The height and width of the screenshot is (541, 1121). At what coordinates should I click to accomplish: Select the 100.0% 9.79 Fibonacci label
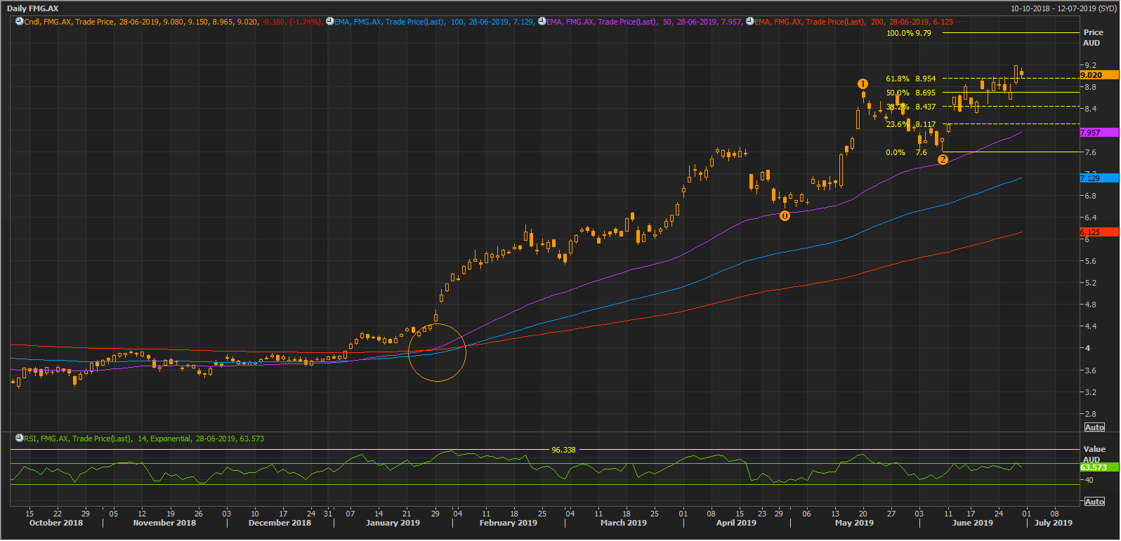click(909, 33)
